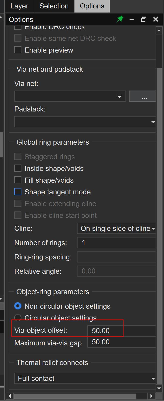The image size is (164, 401).
Task: Close the Options panel
Action: 156,19
